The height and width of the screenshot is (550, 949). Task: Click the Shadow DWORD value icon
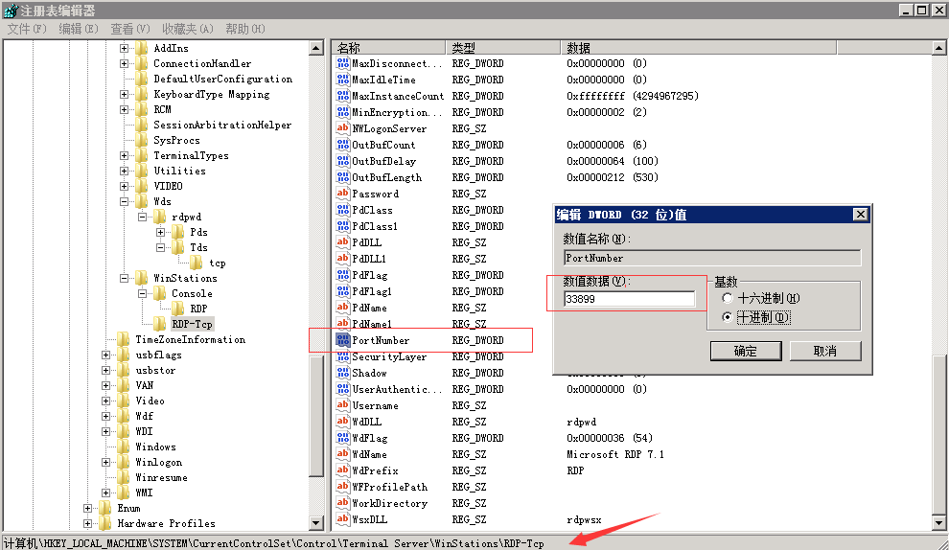[x=342, y=373]
